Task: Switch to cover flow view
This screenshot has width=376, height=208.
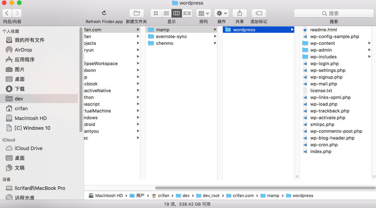Action: [x=187, y=13]
